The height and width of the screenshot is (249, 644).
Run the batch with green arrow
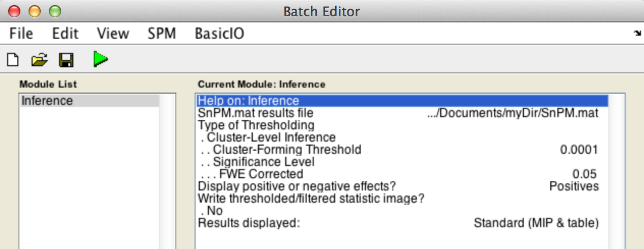pyautogui.click(x=100, y=60)
